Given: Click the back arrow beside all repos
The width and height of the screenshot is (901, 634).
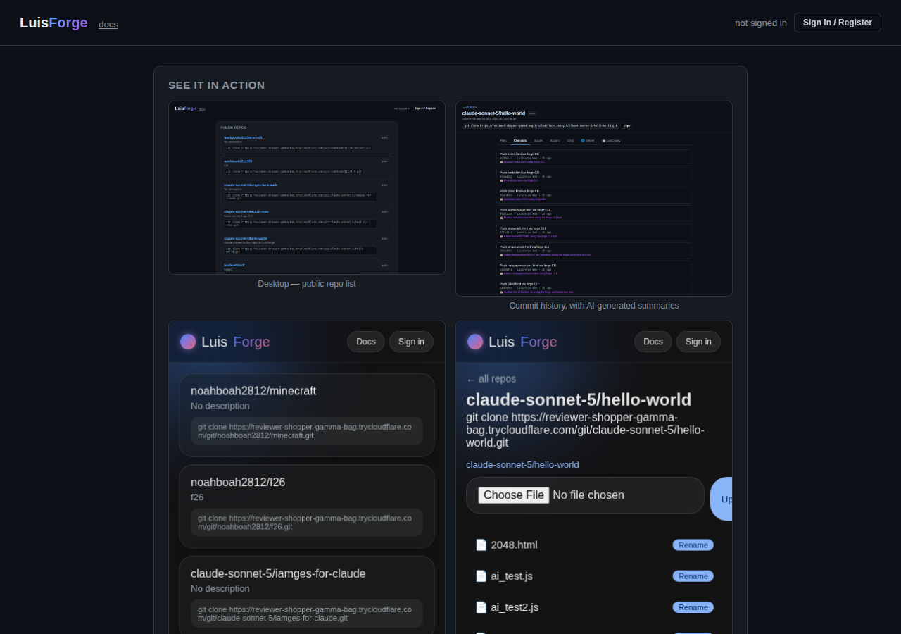Looking at the screenshot, I should (x=471, y=380).
